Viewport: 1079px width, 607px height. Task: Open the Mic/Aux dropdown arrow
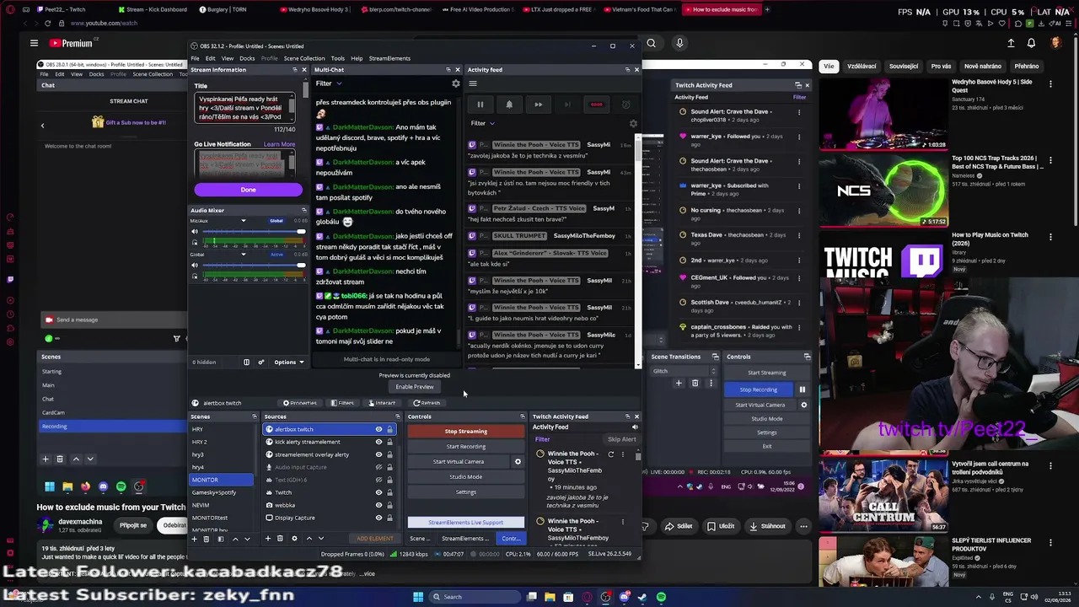244,221
